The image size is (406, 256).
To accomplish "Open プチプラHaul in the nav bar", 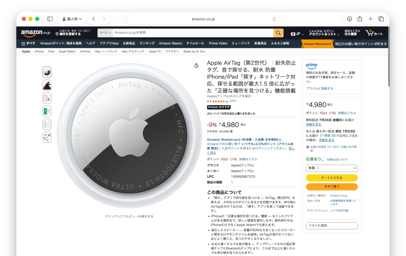I will pos(109,43).
